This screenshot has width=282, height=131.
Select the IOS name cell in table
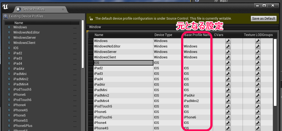pos(123,63)
